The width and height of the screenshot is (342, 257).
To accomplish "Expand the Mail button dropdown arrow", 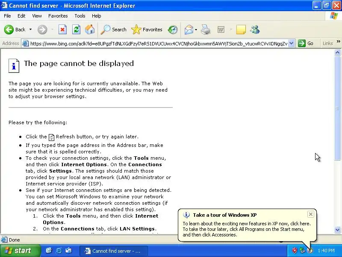I will tap(196, 30).
